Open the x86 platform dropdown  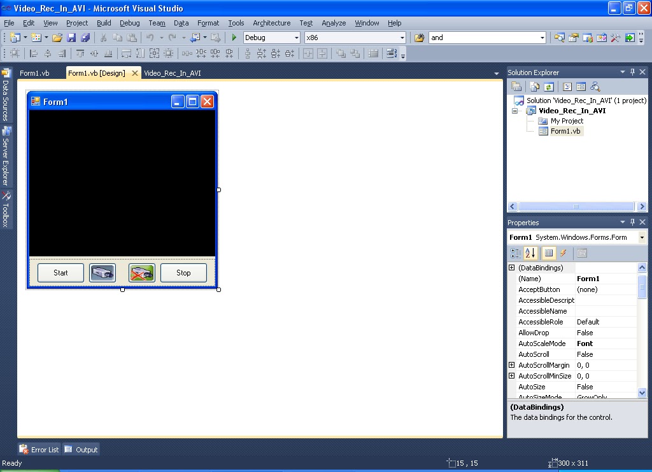pyautogui.click(x=402, y=38)
